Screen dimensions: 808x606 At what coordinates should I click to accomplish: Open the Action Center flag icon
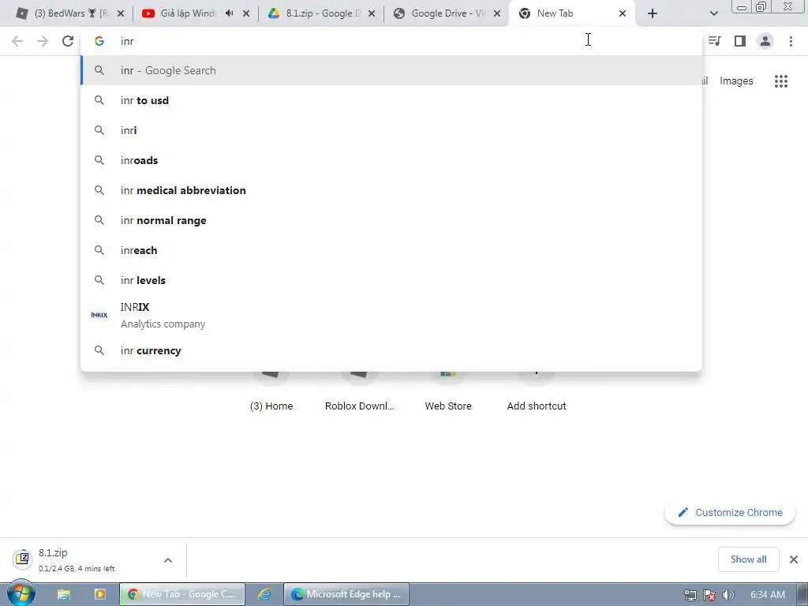[x=709, y=595]
